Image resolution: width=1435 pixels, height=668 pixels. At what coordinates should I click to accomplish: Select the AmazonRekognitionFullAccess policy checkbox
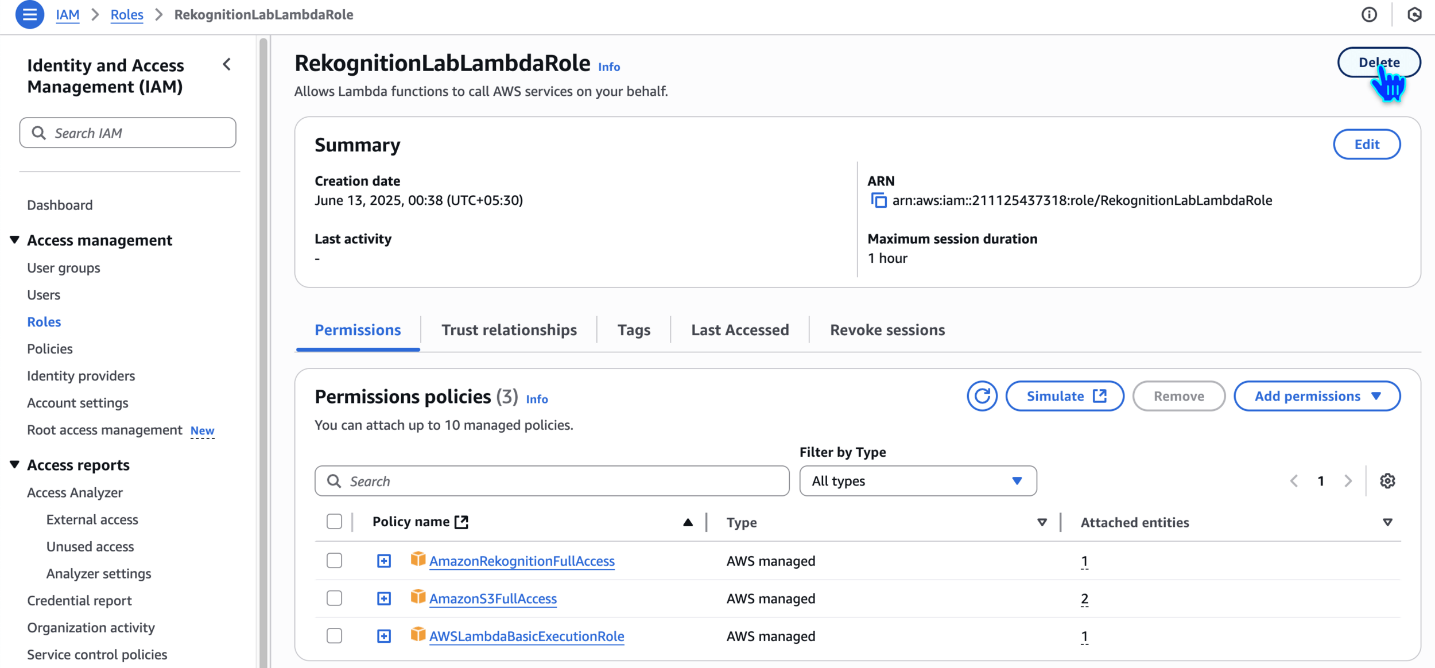[x=334, y=561]
